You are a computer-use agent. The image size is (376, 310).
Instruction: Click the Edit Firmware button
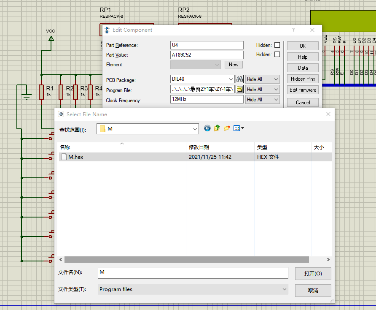(x=303, y=90)
